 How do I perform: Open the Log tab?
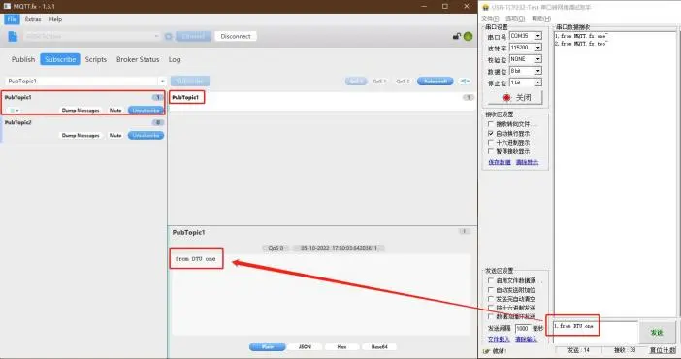click(175, 59)
